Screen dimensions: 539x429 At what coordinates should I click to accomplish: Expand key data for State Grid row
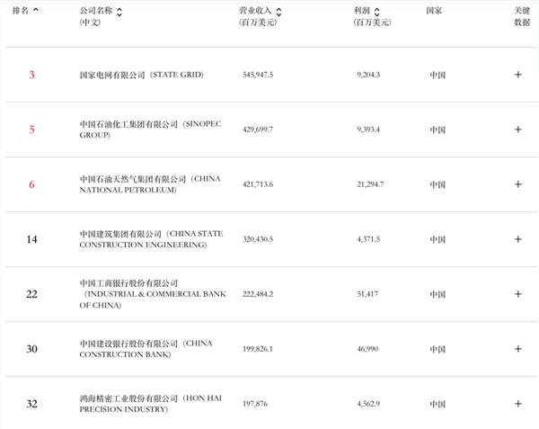[x=518, y=75]
